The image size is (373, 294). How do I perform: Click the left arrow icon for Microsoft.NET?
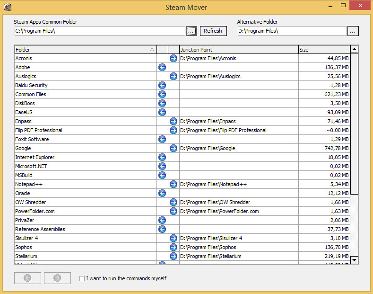[x=162, y=166]
